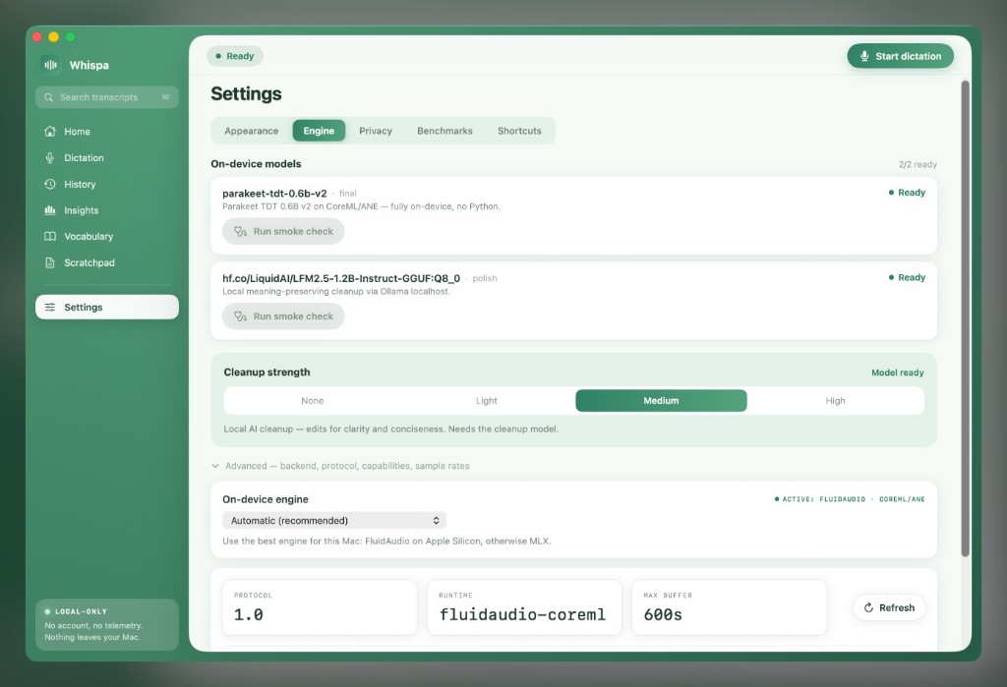
Task: Click the Settings sliders icon in sidebar
Action: [50, 307]
